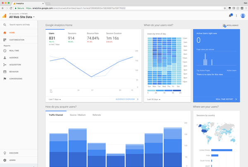The width and height of the screenshot is (248, 167).
Task: Open the Discover menu item
Action: coord(19,153)
